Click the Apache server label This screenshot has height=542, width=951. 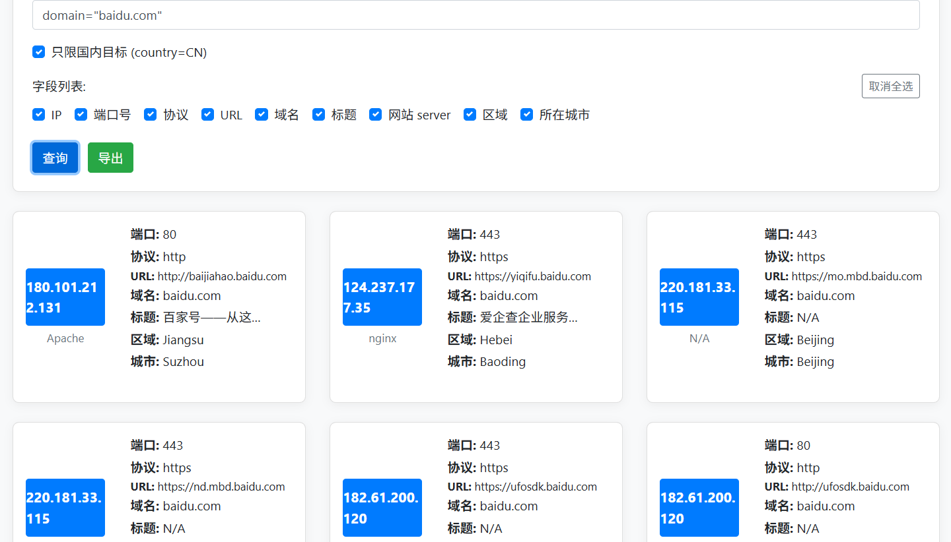pyautogui.click(x=65, y=338)
